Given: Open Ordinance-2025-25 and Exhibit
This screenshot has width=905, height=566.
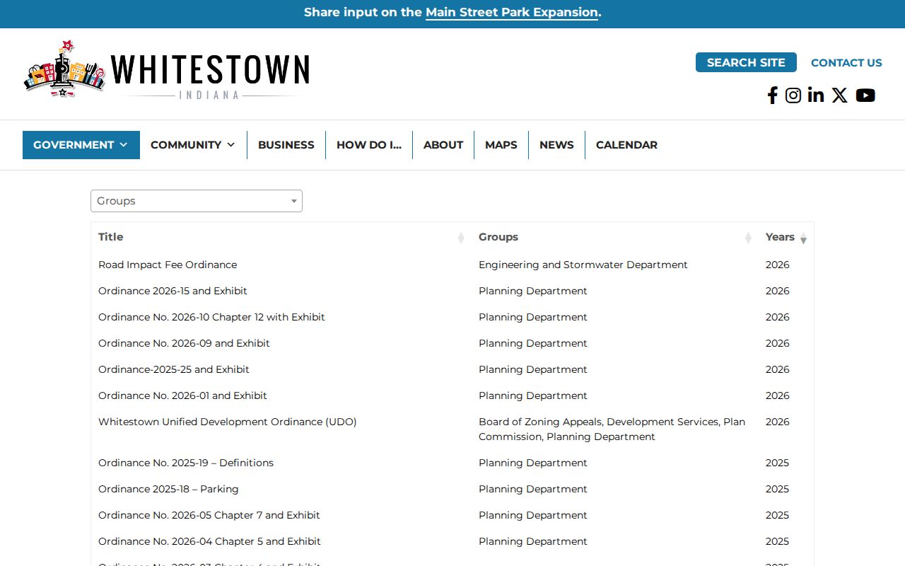Looking at the screenshot, I should (x=174, y=369).
